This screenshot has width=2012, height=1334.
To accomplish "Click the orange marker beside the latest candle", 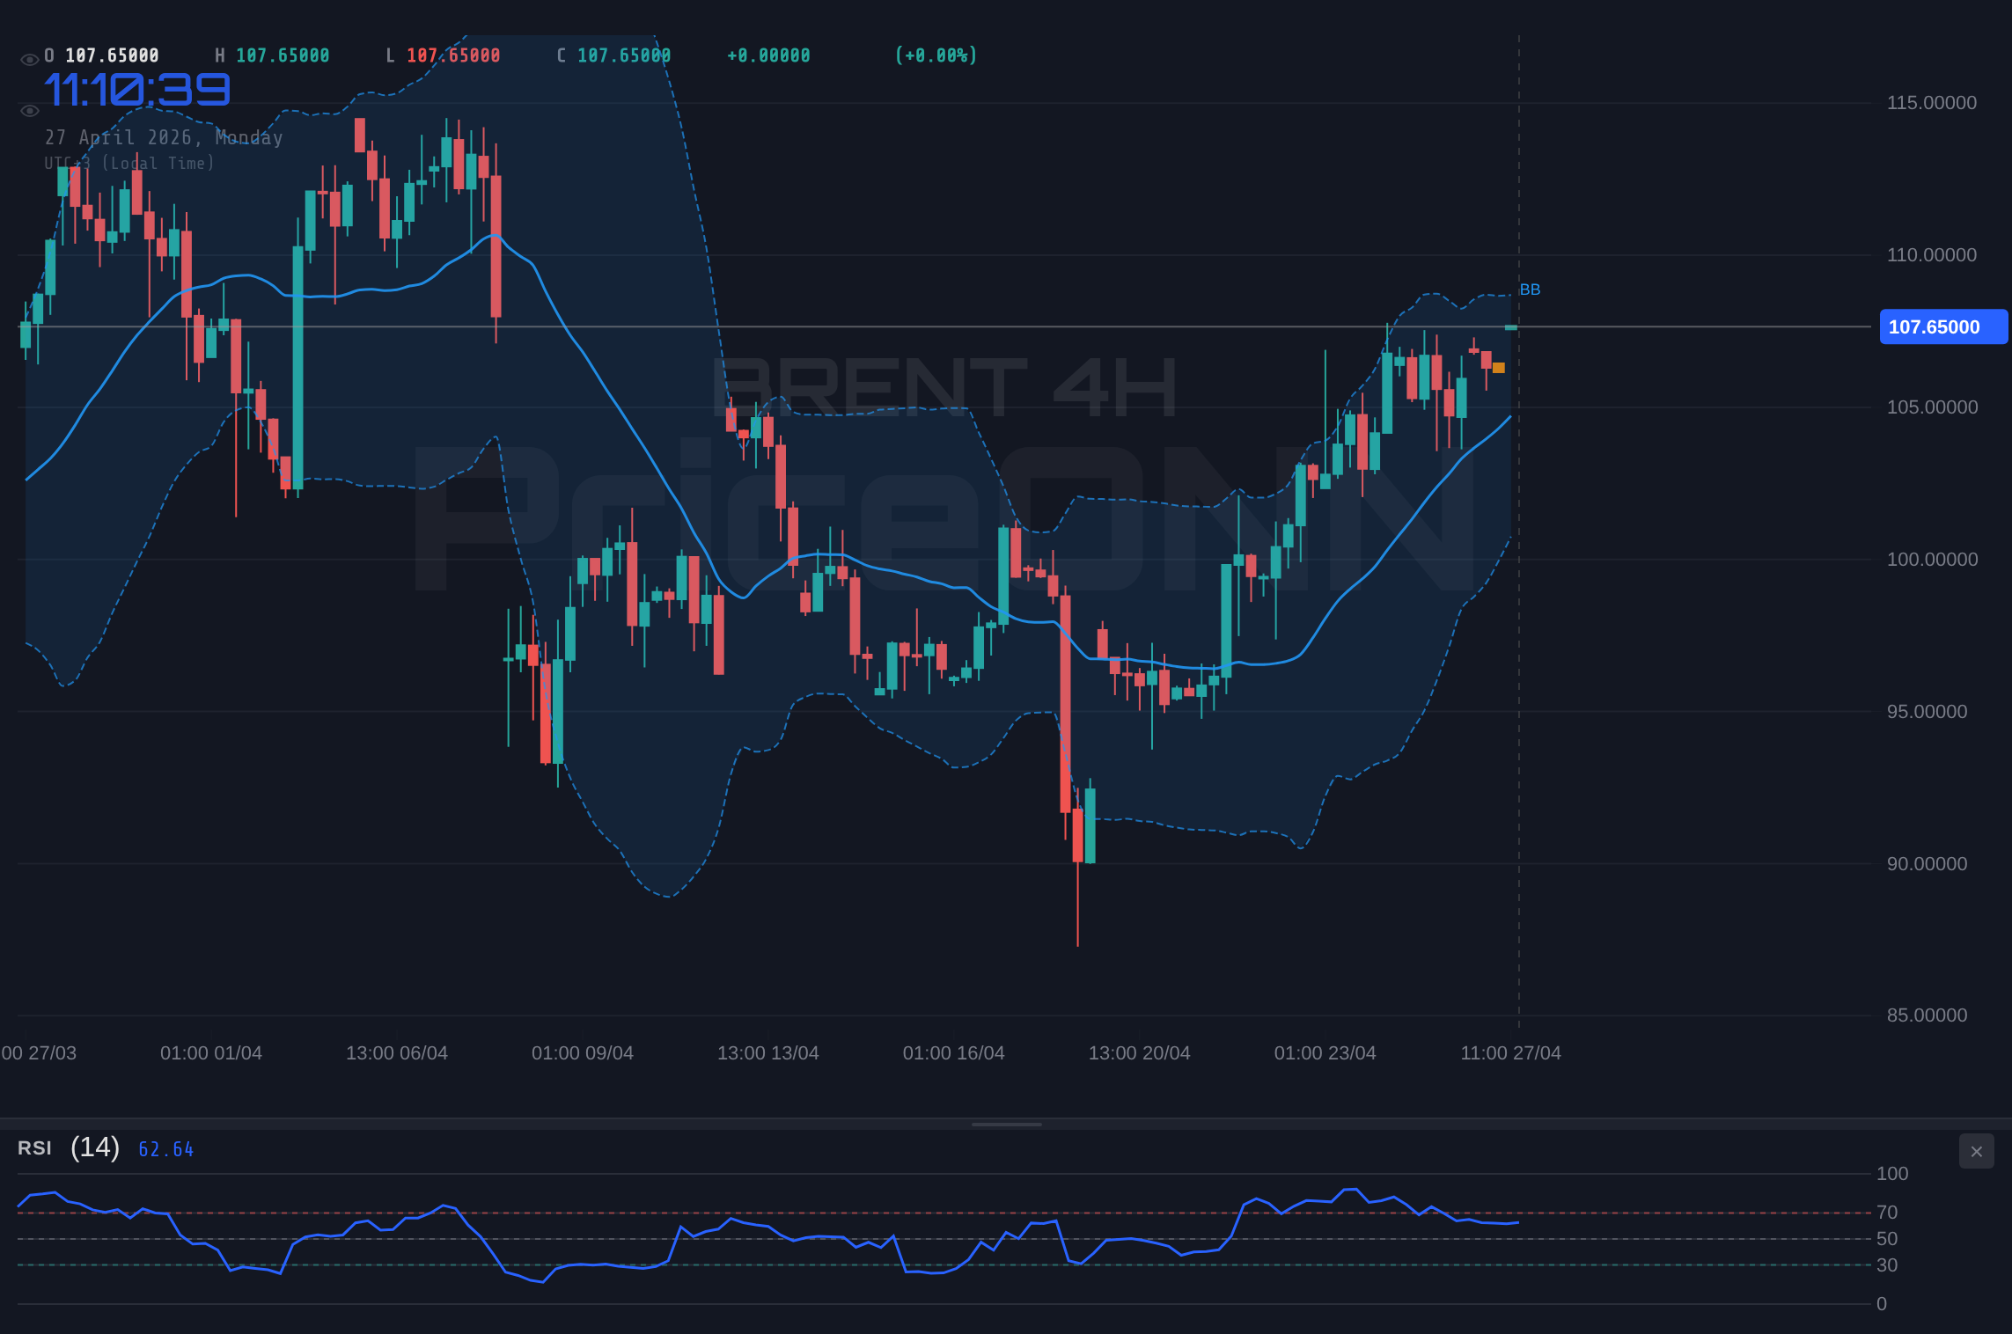I will (x=1499, y=368).
